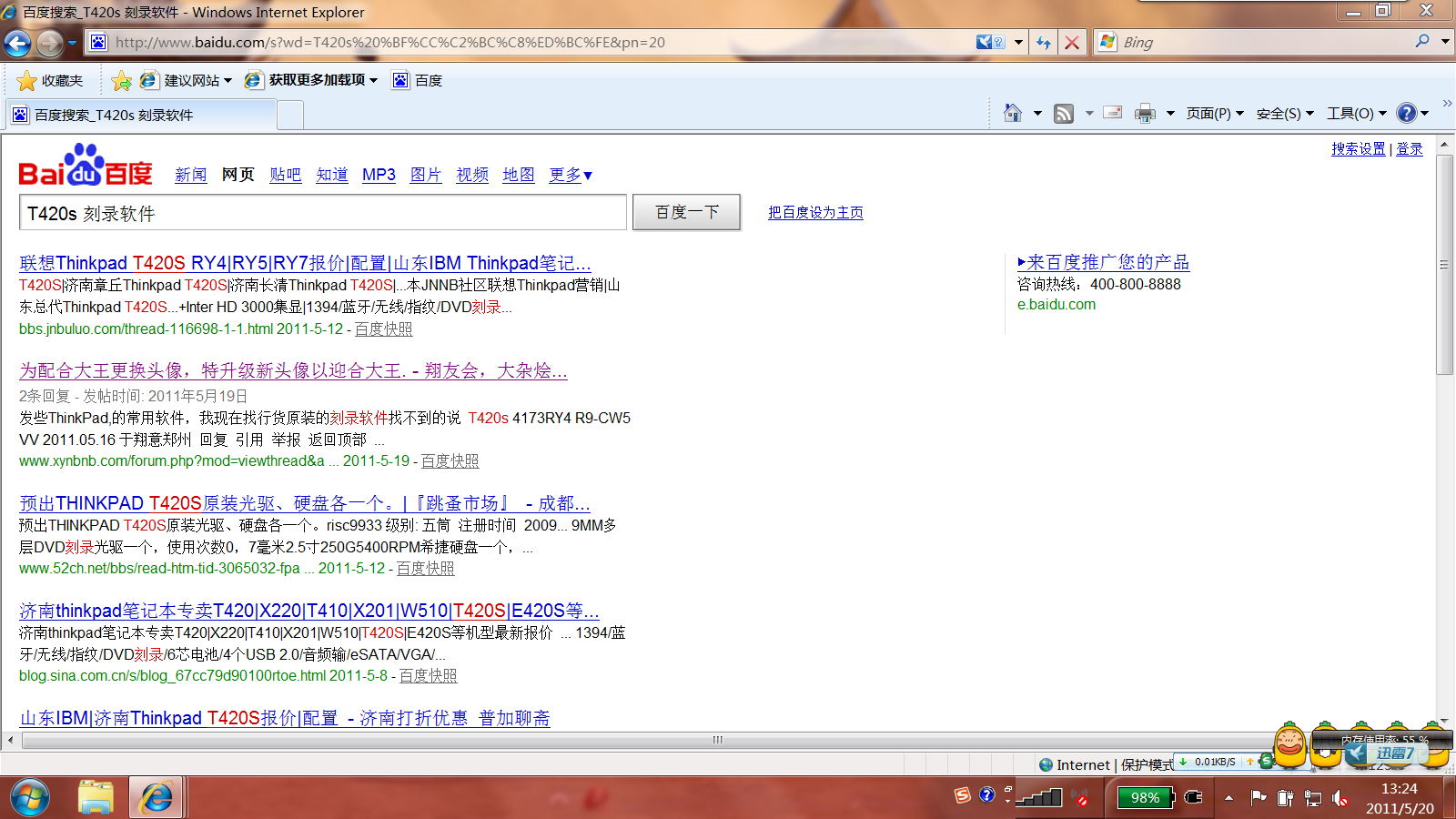Add to favorites bar star-arrow icon
The image size is (1456, 819).
[x=121, y=80]
